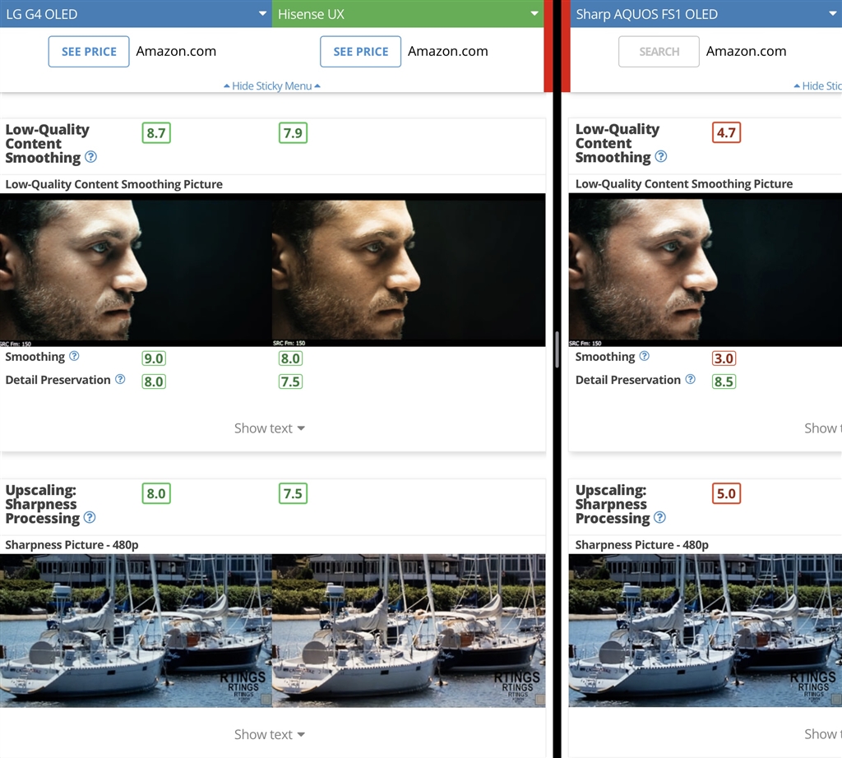The width and height of the screenshot is (842, 758).
Task: Open Detail Preservation help icon in Sharp panel
Action: 691,379
